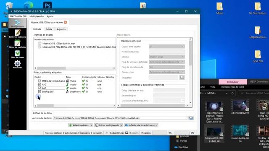Open the Editor de cabecera tool
Image resolution: width=269 pixels, height=151 pixels.
17,34
